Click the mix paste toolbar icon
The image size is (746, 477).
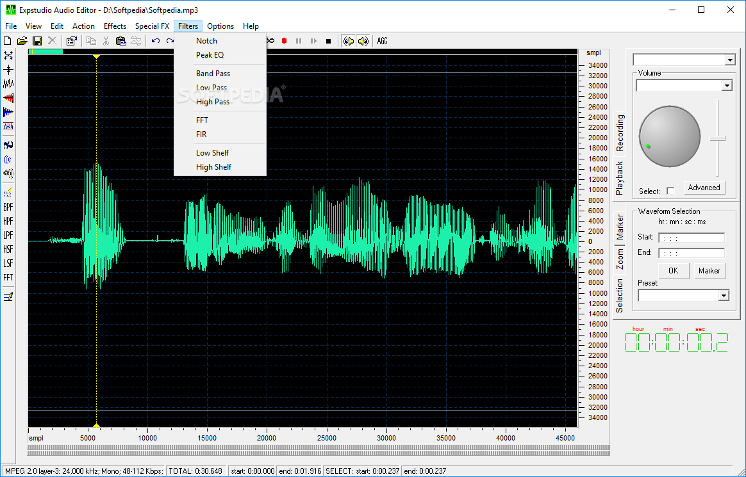click(x=136, y=42)
